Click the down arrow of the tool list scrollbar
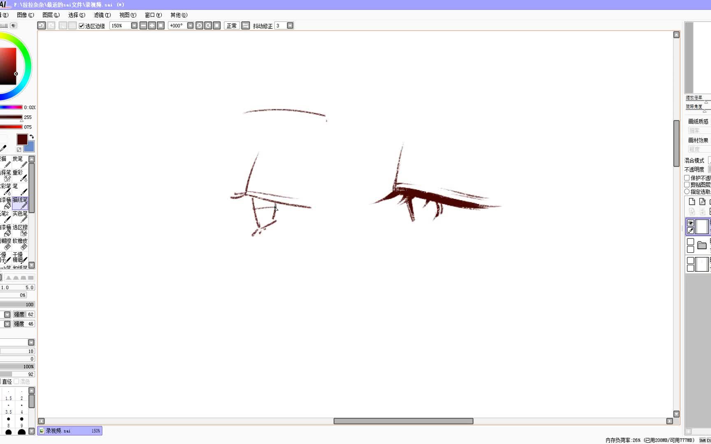The image size is (711, 444). tap(32, 265)
